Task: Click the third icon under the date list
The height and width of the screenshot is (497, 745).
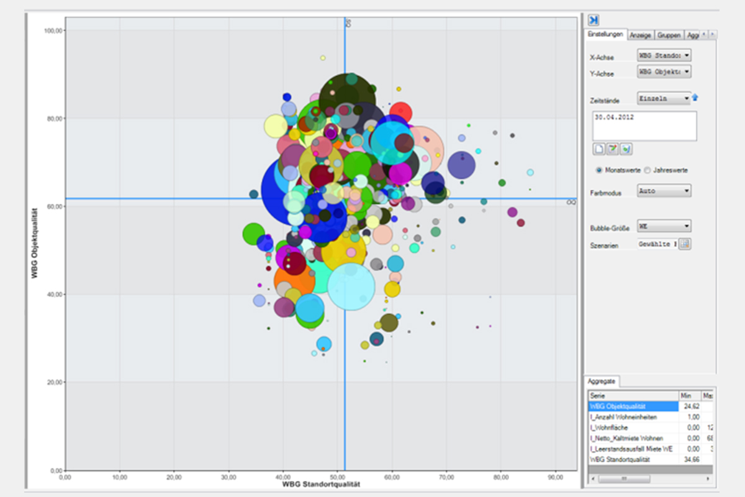Action: pos(626,148)
